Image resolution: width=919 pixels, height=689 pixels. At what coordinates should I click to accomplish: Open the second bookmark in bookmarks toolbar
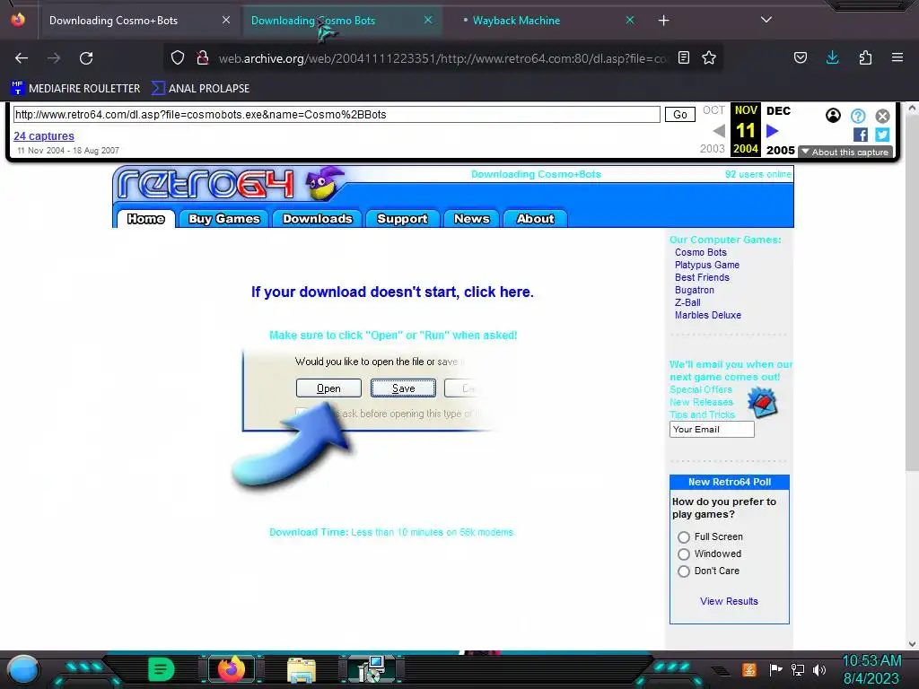[200, 89]
